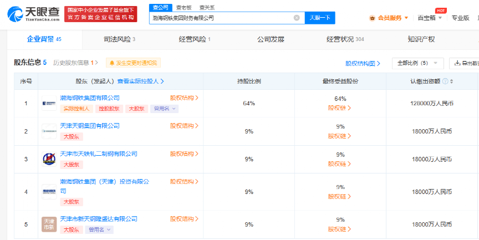Viewport: 479px width, 240px height.
Task: Open 天津市天铁轧二制钢有限公司 link
Action: [99, 154]
